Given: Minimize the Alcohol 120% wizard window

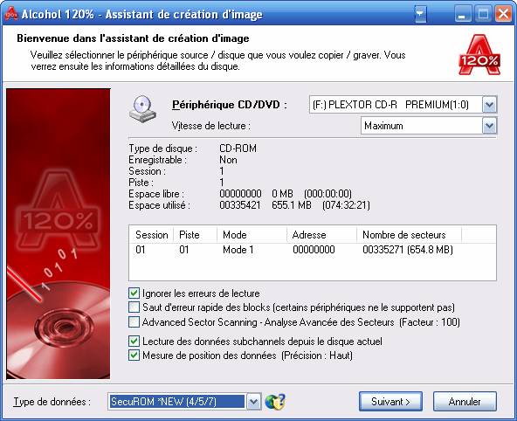Looking at the screenshot, I should click(x=463, y=14).
